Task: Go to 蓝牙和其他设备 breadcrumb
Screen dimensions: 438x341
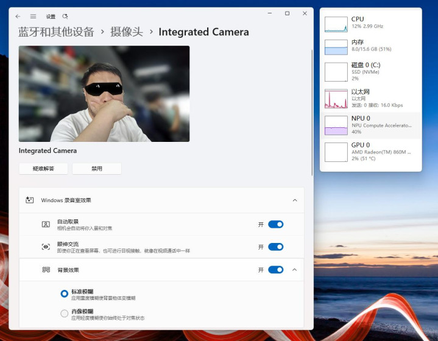Action: tap(56, 32)
